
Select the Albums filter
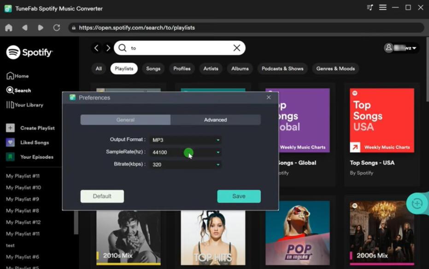pos(240,69)
